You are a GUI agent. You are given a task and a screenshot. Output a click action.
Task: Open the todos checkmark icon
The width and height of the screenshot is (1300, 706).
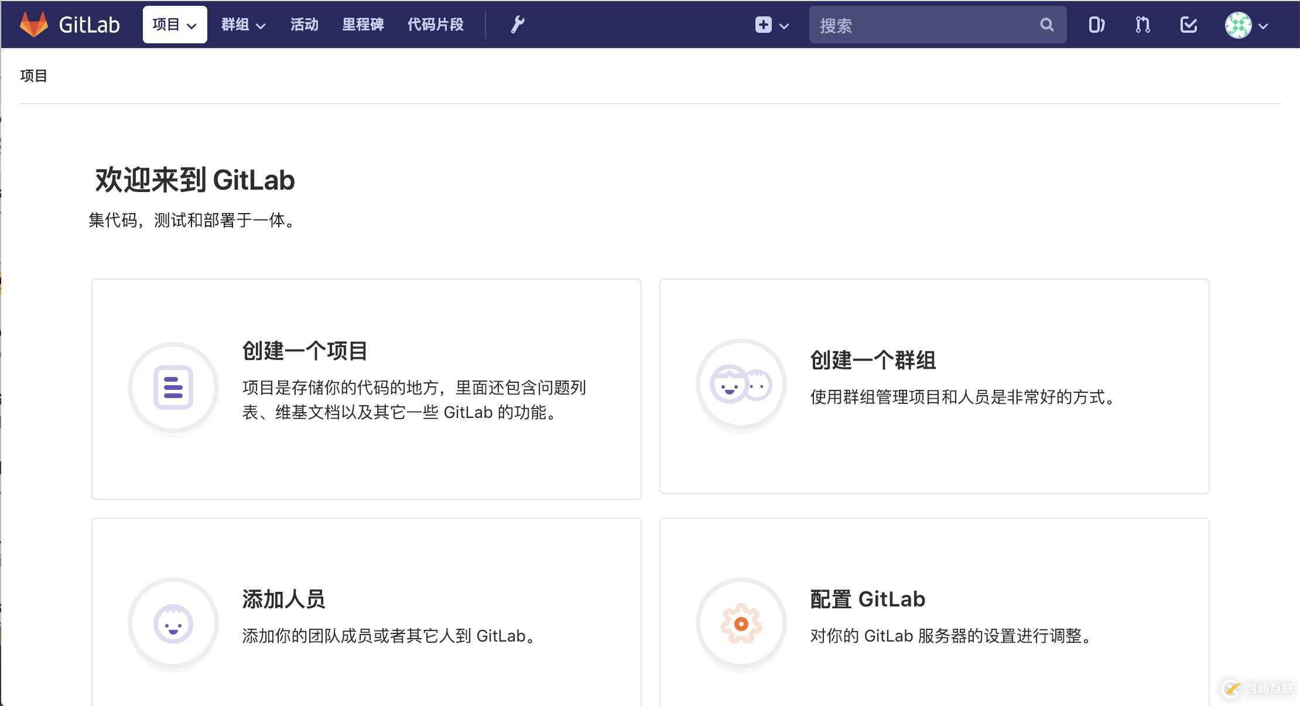(x=1188, y=25)
